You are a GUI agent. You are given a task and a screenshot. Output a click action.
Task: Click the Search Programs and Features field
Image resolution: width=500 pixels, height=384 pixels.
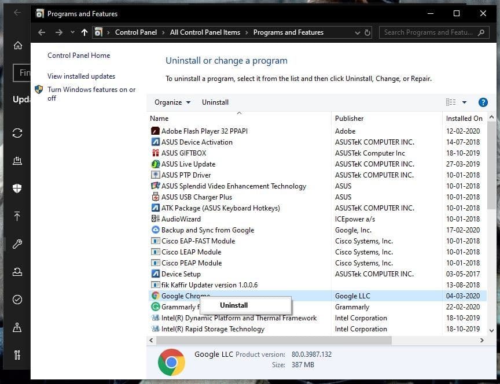pos(433,32)
